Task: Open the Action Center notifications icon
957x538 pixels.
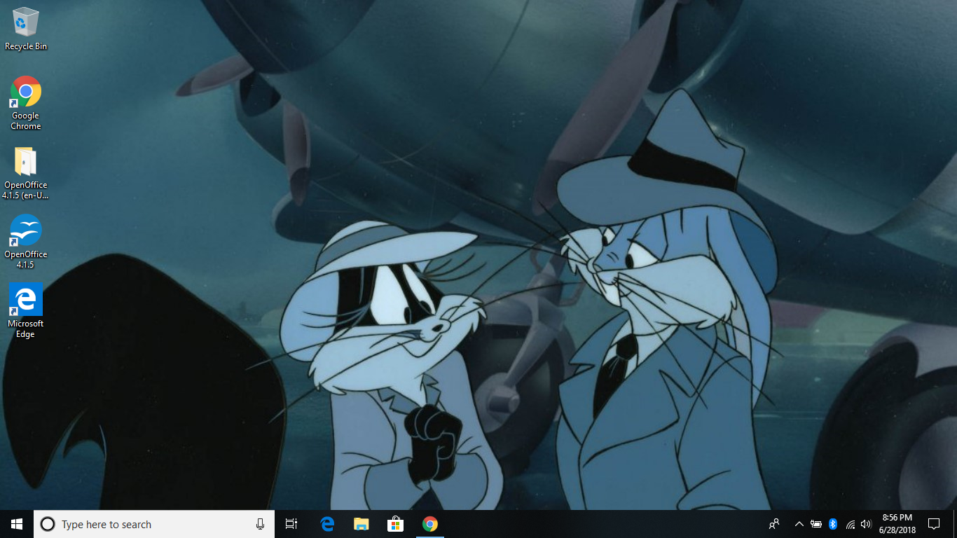Action: [x=933, y=524]
